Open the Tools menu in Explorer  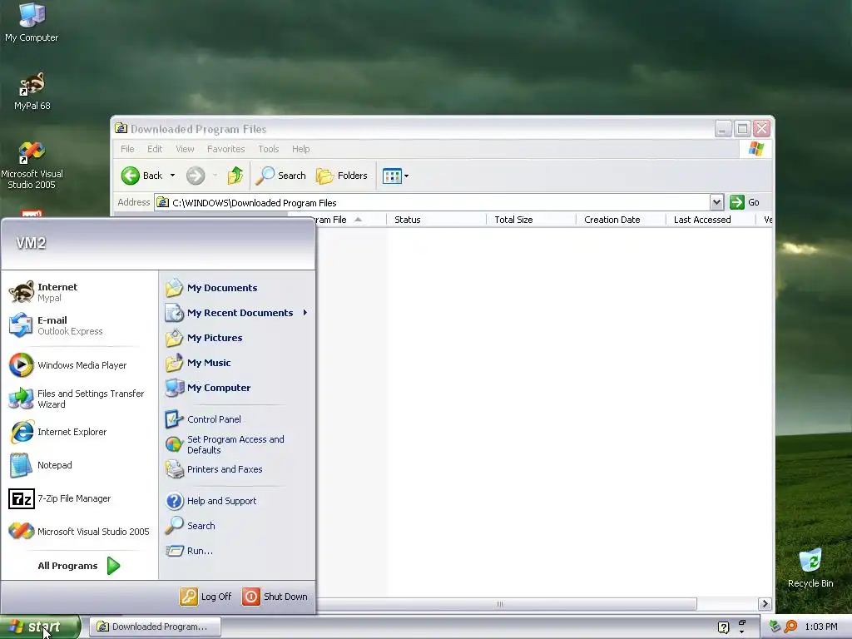point(269,149)
